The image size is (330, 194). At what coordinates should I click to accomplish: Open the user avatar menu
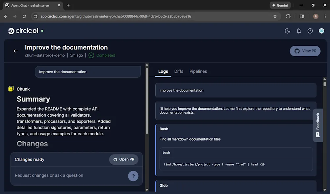click(321, 31)
